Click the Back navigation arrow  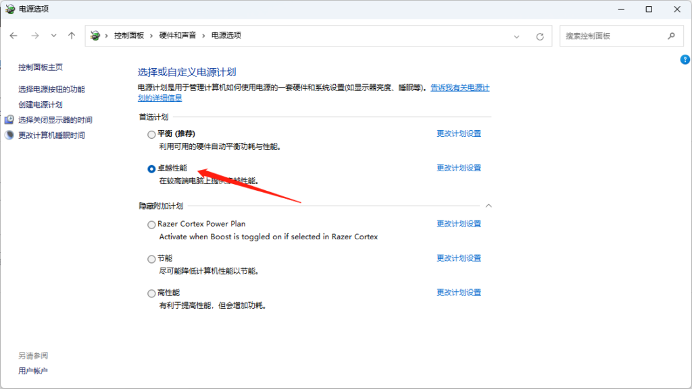[14, 35]
